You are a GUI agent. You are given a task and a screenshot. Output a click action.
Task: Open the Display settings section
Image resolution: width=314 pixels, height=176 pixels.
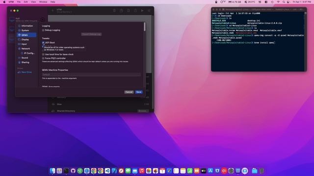coord(26,40)
